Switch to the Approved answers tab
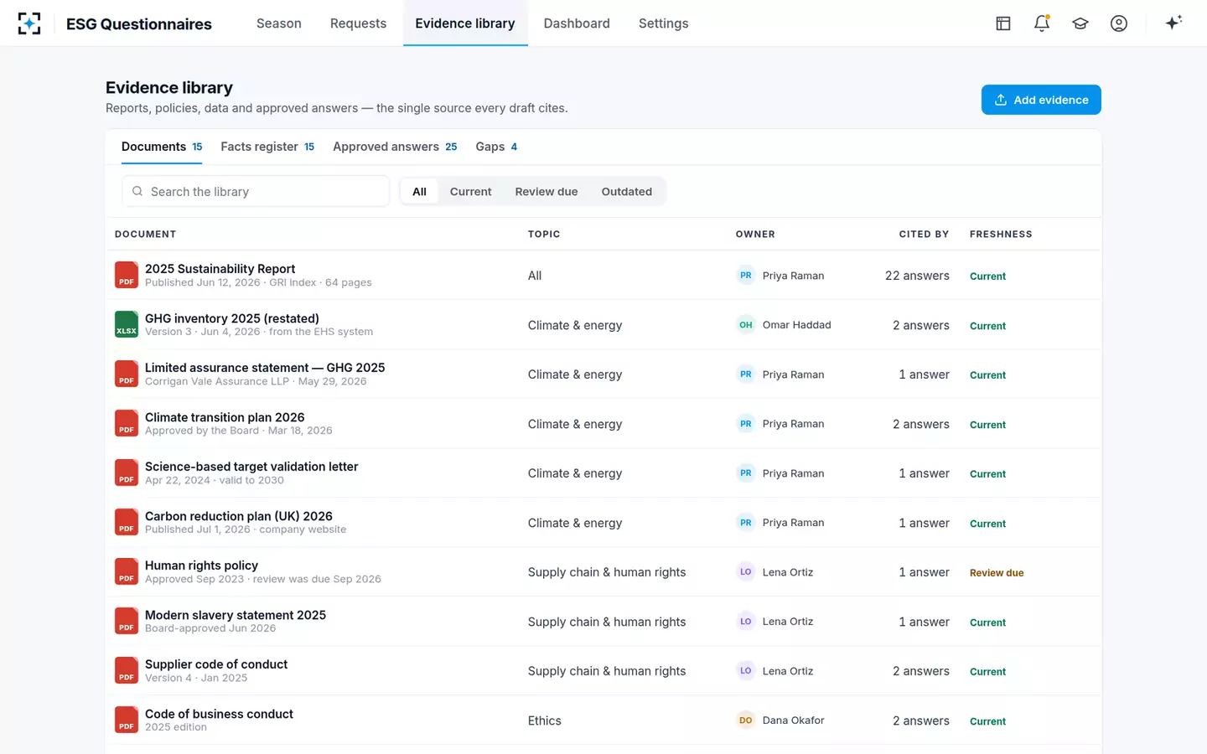The width and height of the screenshot is (1207, 754). point(395,147)
